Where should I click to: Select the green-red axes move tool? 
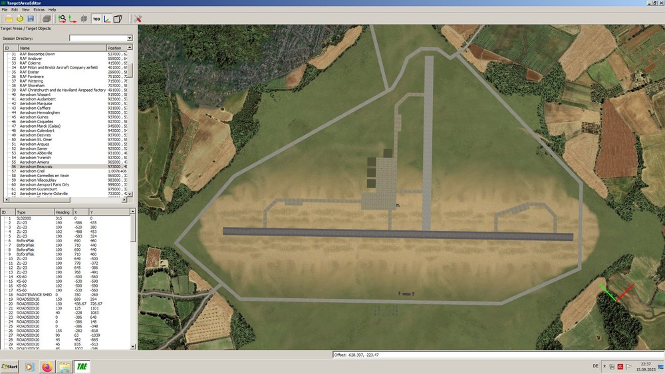point(72,19)
